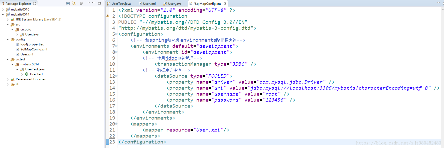Select the JRE System Library label
The image size is (444, 148).
[38, 19]
